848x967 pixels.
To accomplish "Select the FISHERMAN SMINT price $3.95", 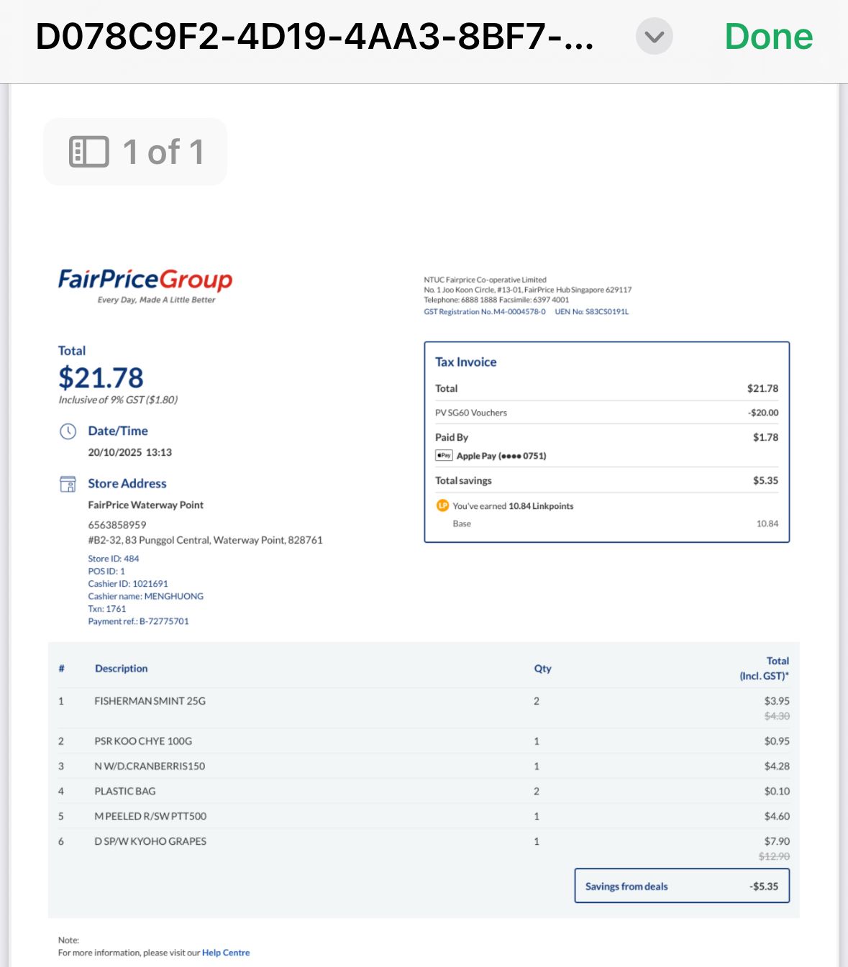I will tap(777, 701).
